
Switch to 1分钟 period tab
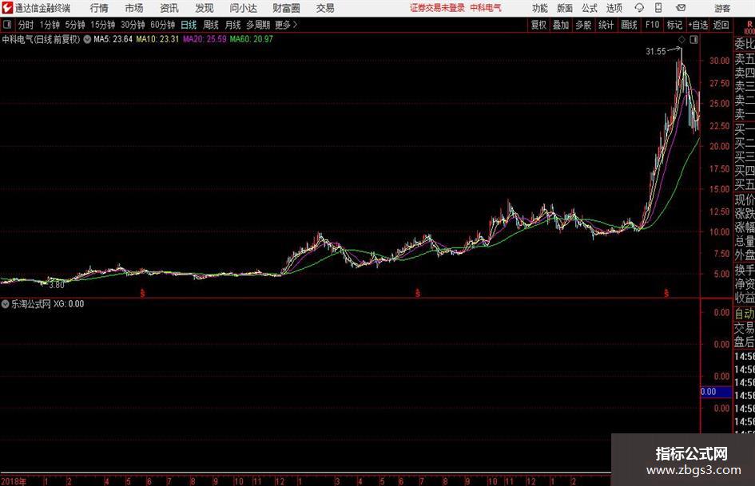pyautogui.click(x=50, y=25)
